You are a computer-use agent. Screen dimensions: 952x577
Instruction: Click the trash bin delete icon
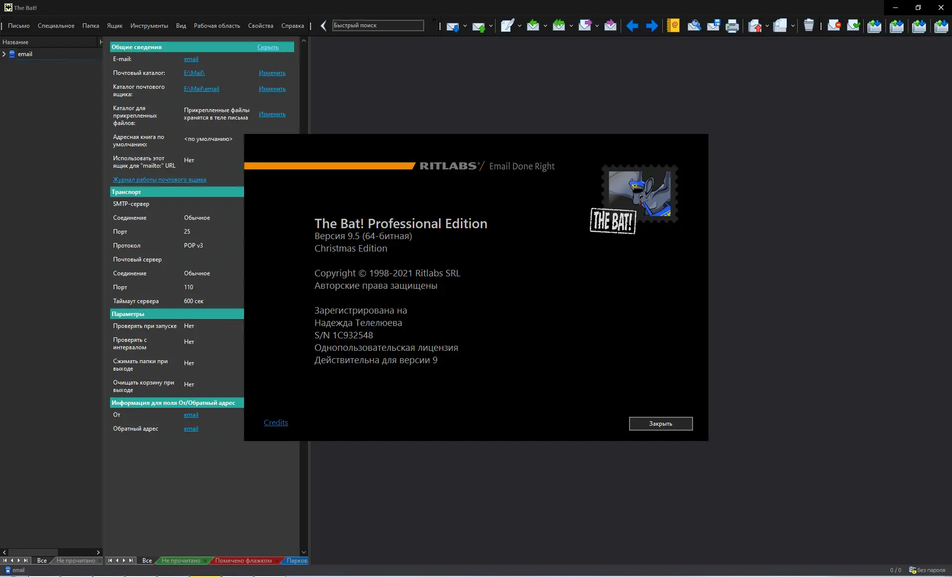coord(809,26)
